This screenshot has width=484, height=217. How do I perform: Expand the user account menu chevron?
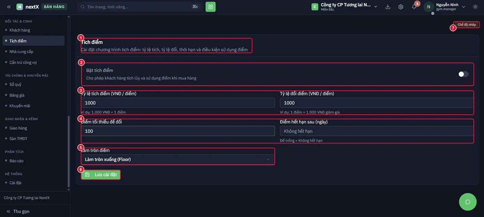(464, 7)
